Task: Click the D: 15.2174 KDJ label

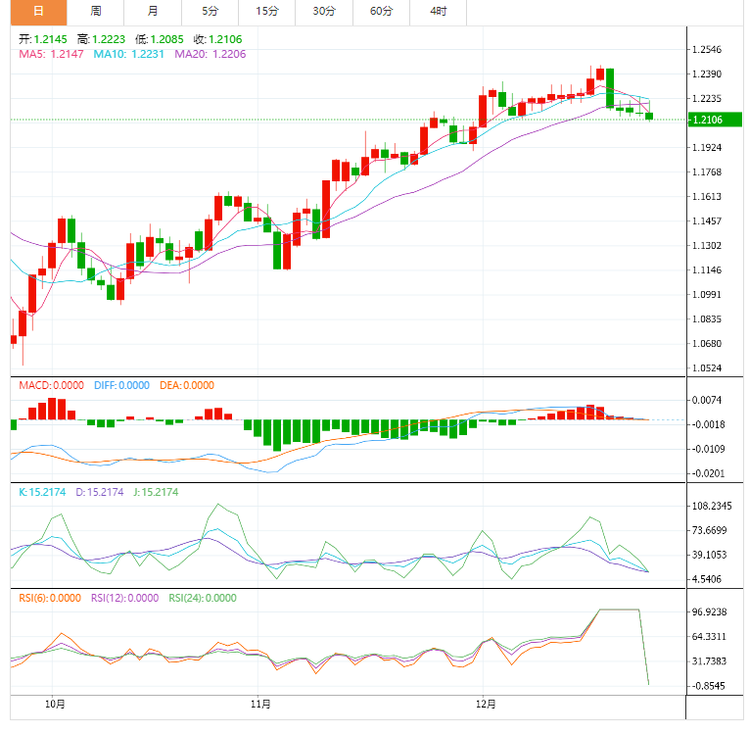Action: [99, 492]
